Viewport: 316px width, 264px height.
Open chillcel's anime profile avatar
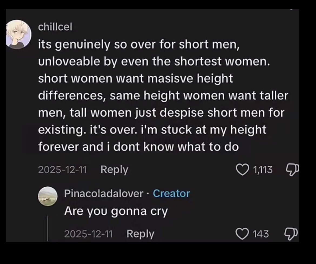18,35
